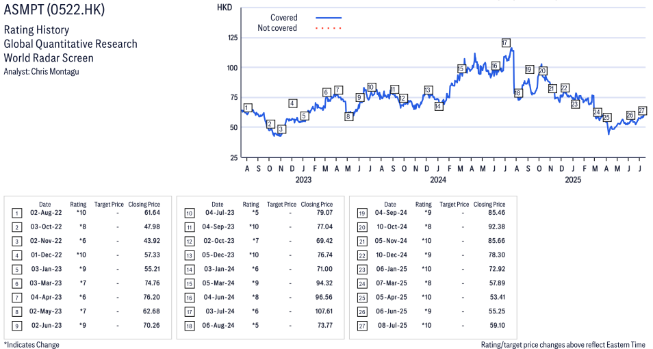Select chart marker 25 near the 2025 low
653x349 pixels.
pyautogui.click(x=606, y=118)
